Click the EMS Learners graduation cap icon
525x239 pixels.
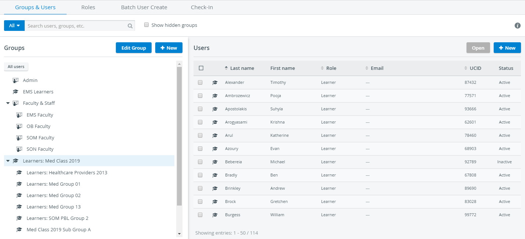pos(15,92)
